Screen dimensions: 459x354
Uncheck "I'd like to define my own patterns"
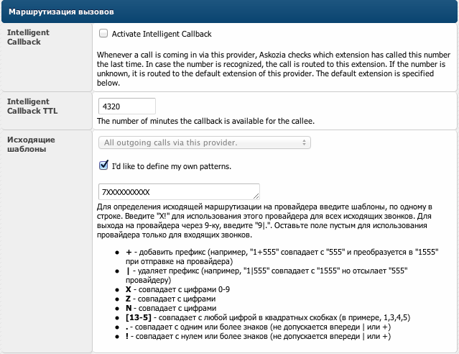point(103,166)
